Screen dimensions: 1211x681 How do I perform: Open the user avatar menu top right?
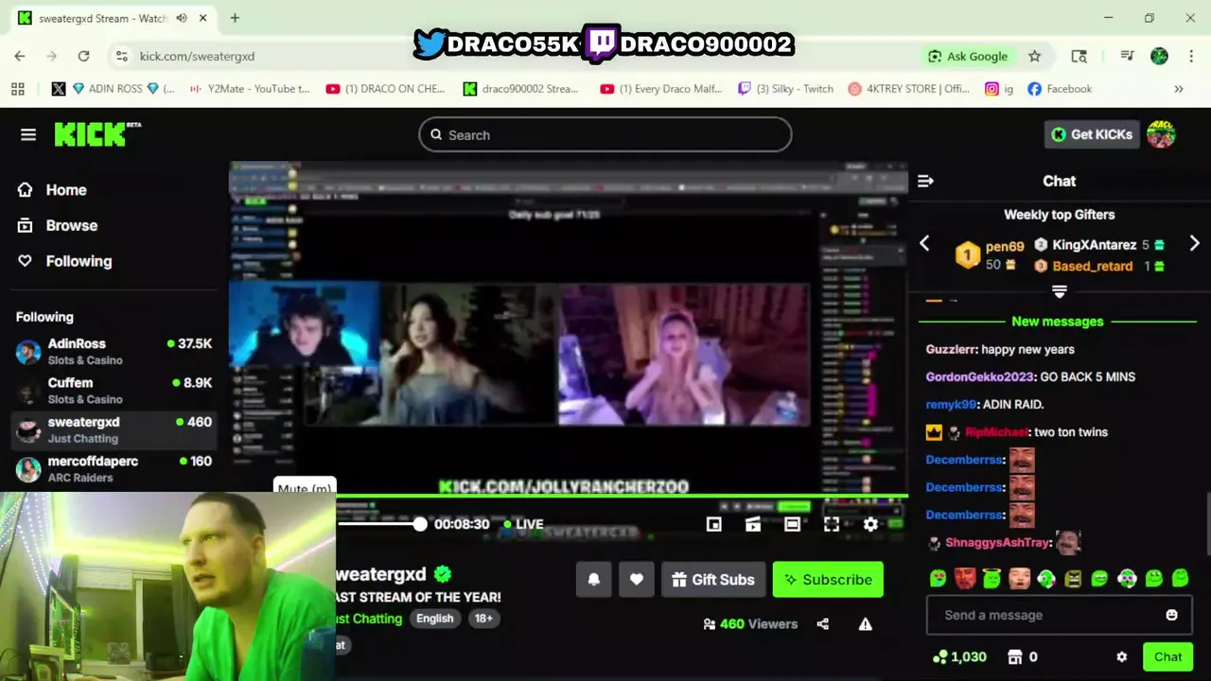[x=1161, y=134]
